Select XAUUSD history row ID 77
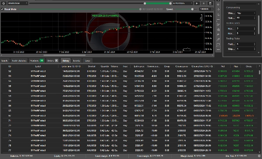 click(x=130, y=150)
